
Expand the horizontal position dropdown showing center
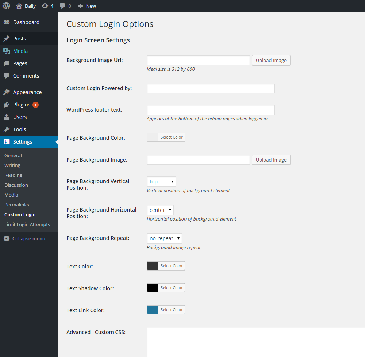pos(160,210)
